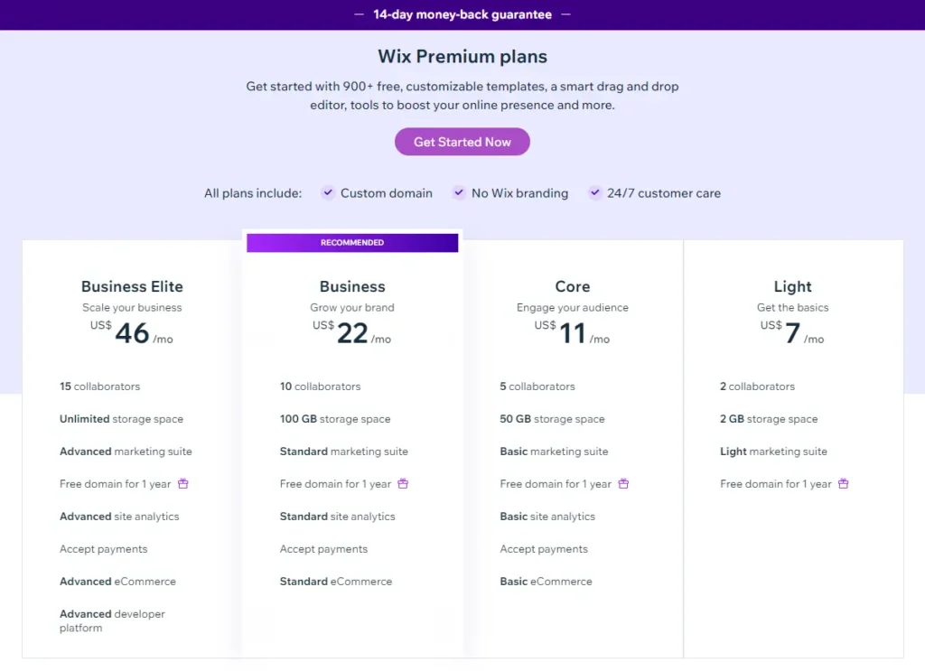Select the recommended Business plan heading
The height and width of the screenshot is (671, 925).
click(352, 286)
